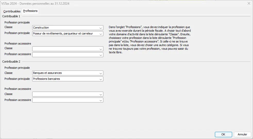Expand Contribuable 1 accessory Classe dropdown arrow
The image size is (253, 139).
[x=100, y=49]
